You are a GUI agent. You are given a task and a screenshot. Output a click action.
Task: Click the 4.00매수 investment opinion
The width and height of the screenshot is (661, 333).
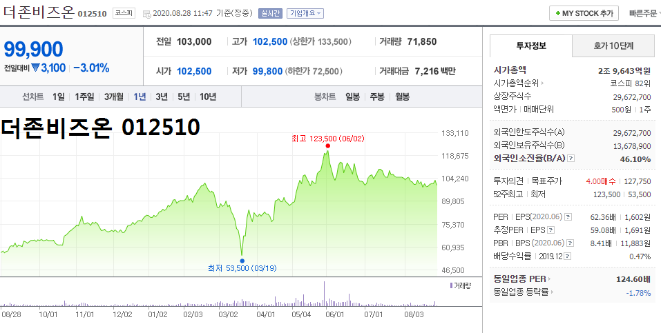click(601, 181)
